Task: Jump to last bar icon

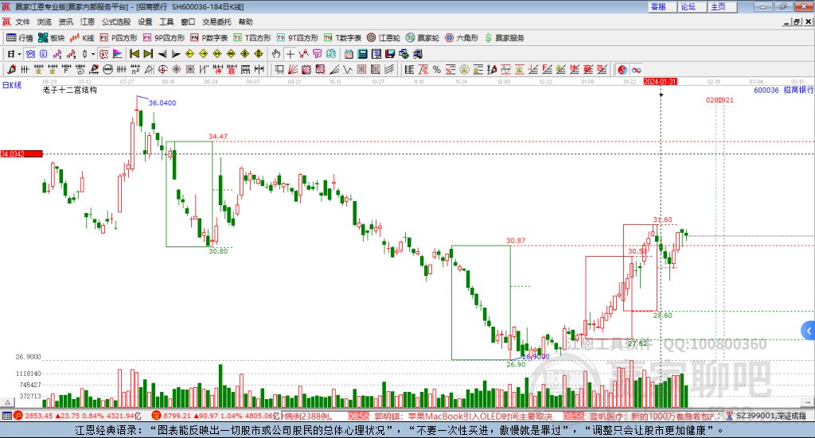Action: 148,54
